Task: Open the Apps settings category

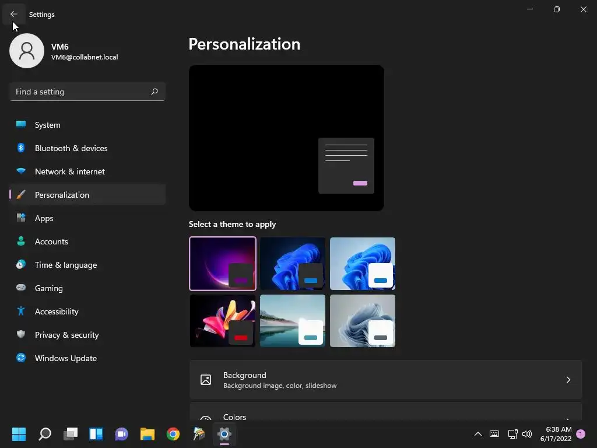Action: [87, 218]
